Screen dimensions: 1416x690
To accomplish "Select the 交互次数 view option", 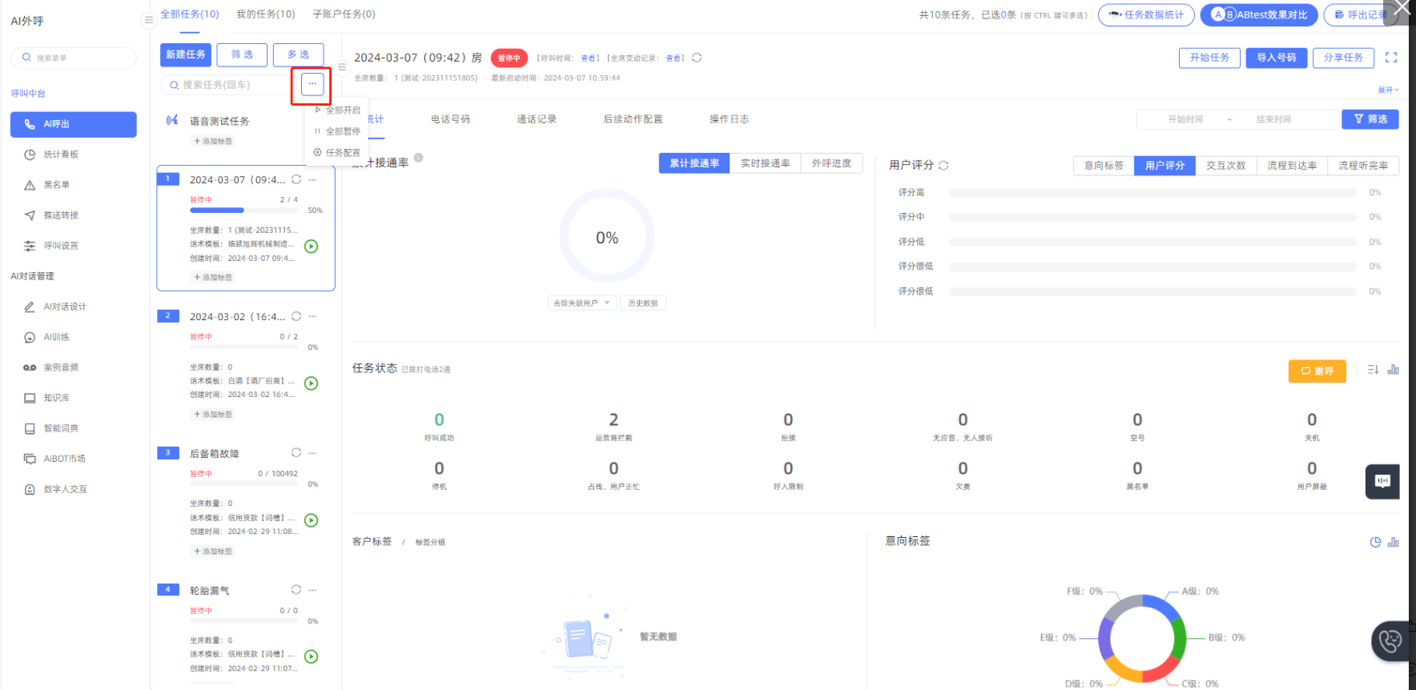I will click(x=1225, y=166).
